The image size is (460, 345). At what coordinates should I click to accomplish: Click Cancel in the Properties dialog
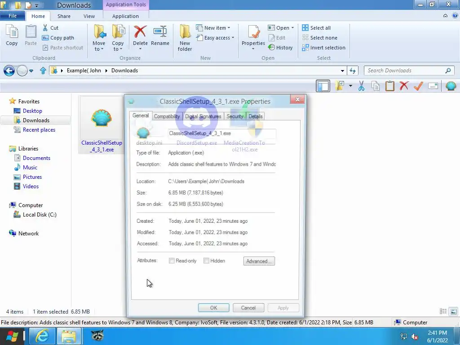(248, 308)
